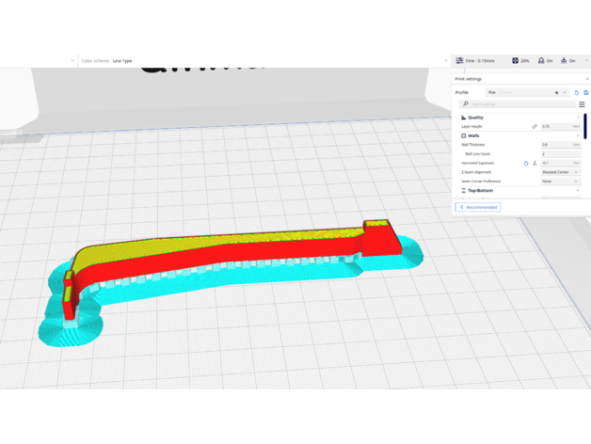This screenshot has height=444, width=591.
Task: Save the current profile with the disk icon
Action: click(x=585, y=92)
